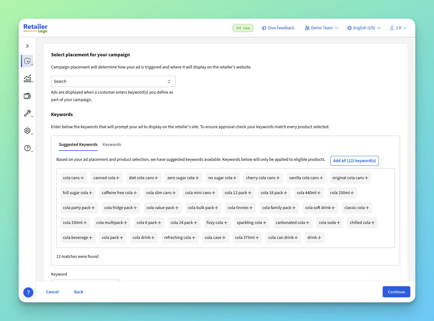This screenshot has height=321, width=434.
Task: Click the blue help bubble button
Action: coord(28,292)
